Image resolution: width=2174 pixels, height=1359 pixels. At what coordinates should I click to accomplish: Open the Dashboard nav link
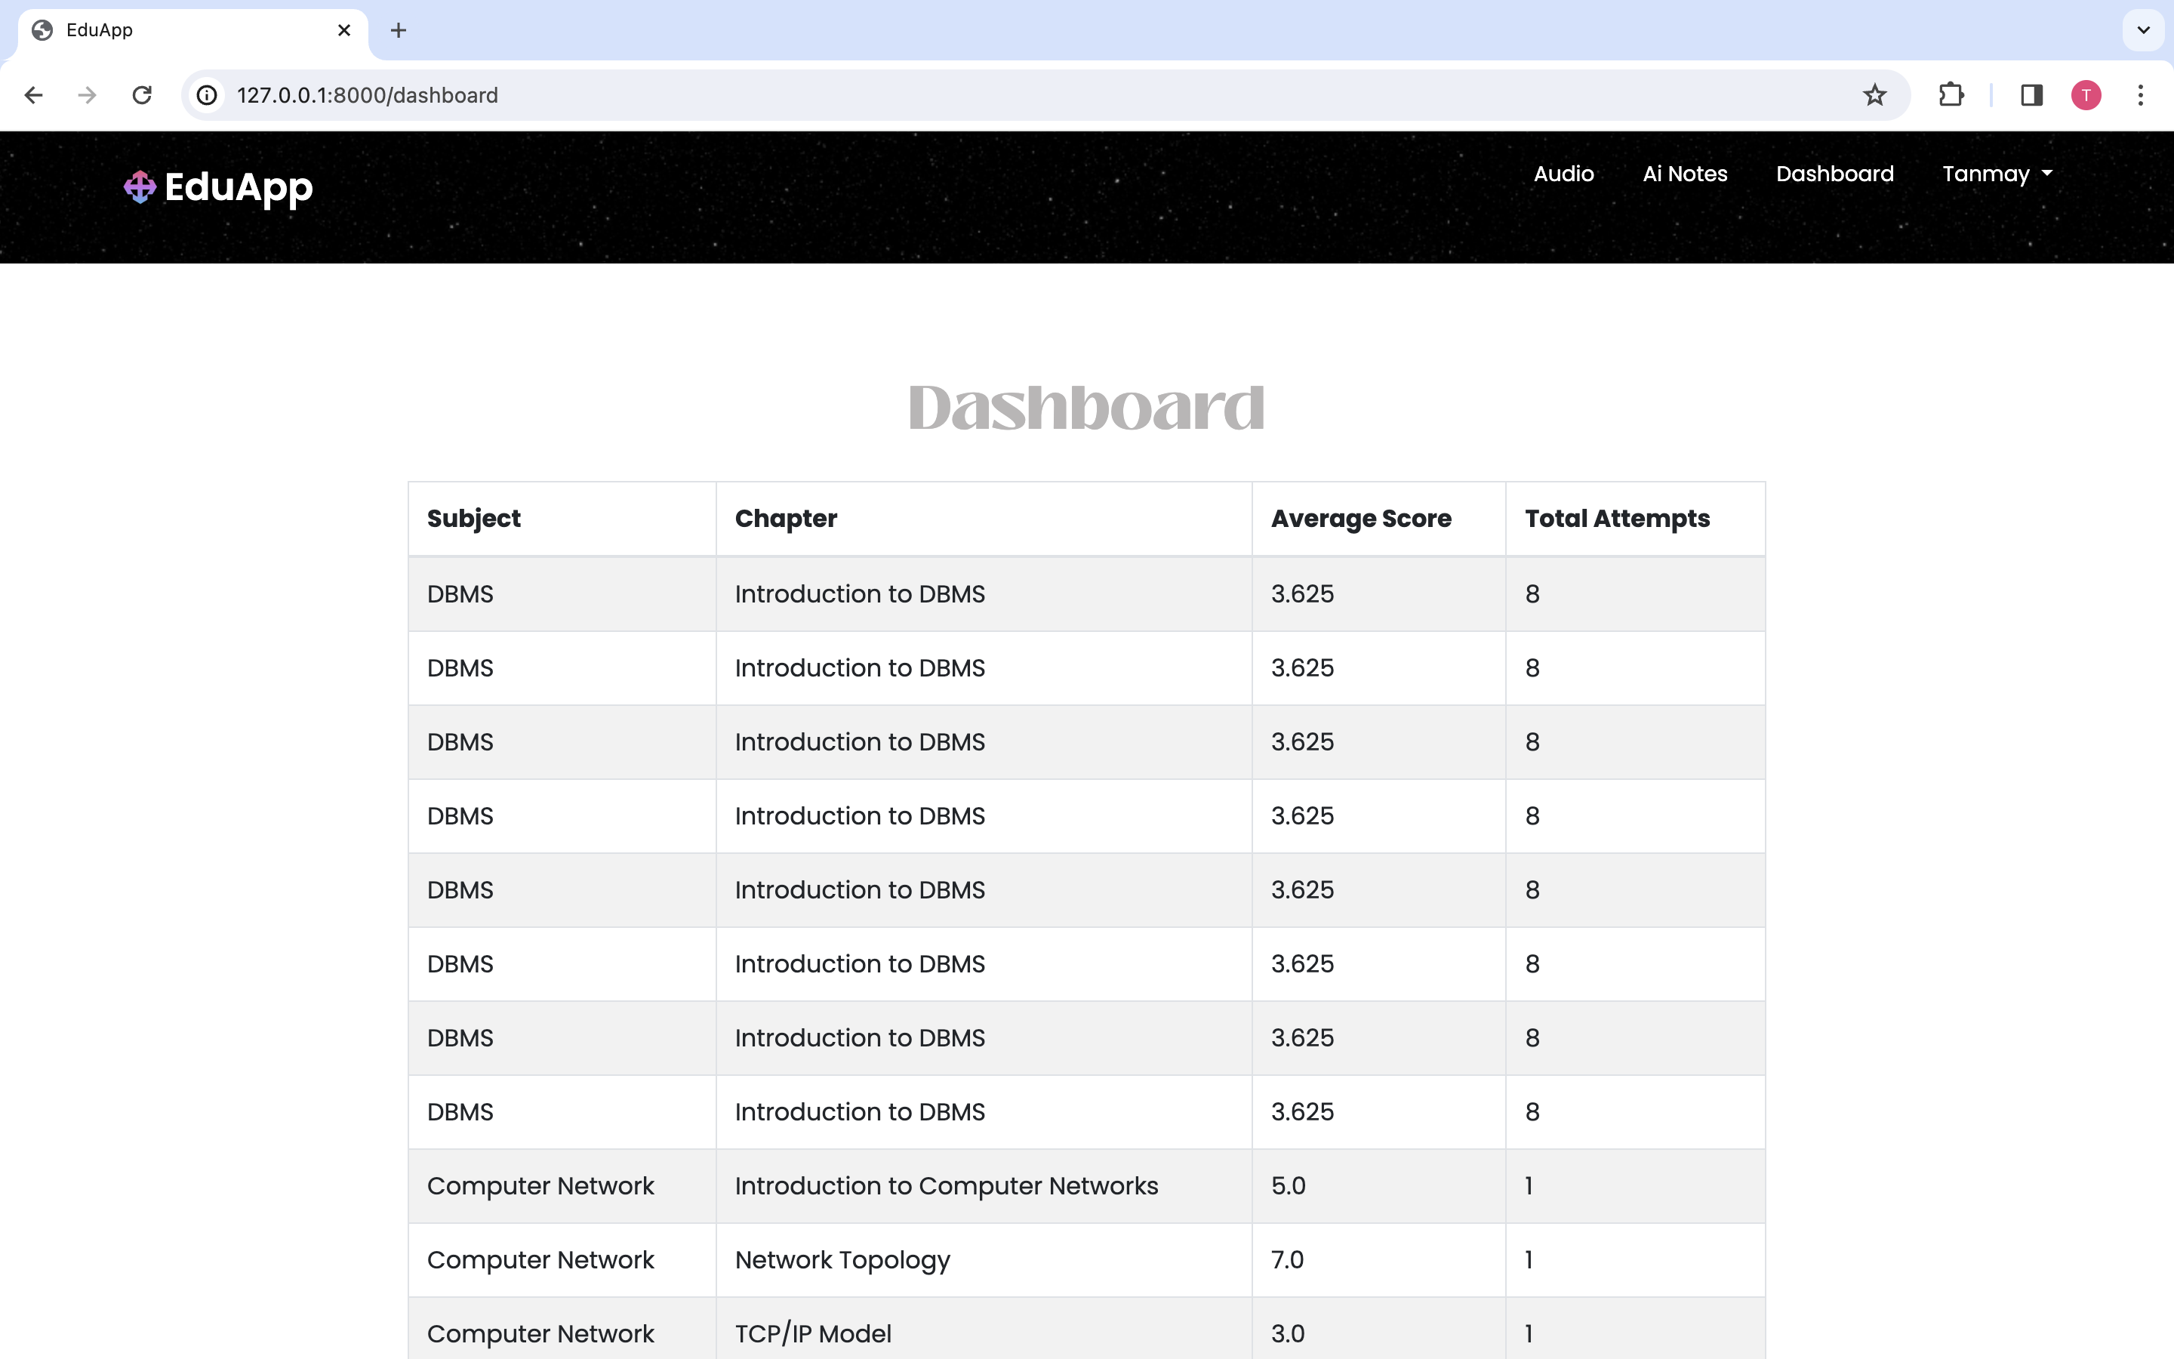1834,174
